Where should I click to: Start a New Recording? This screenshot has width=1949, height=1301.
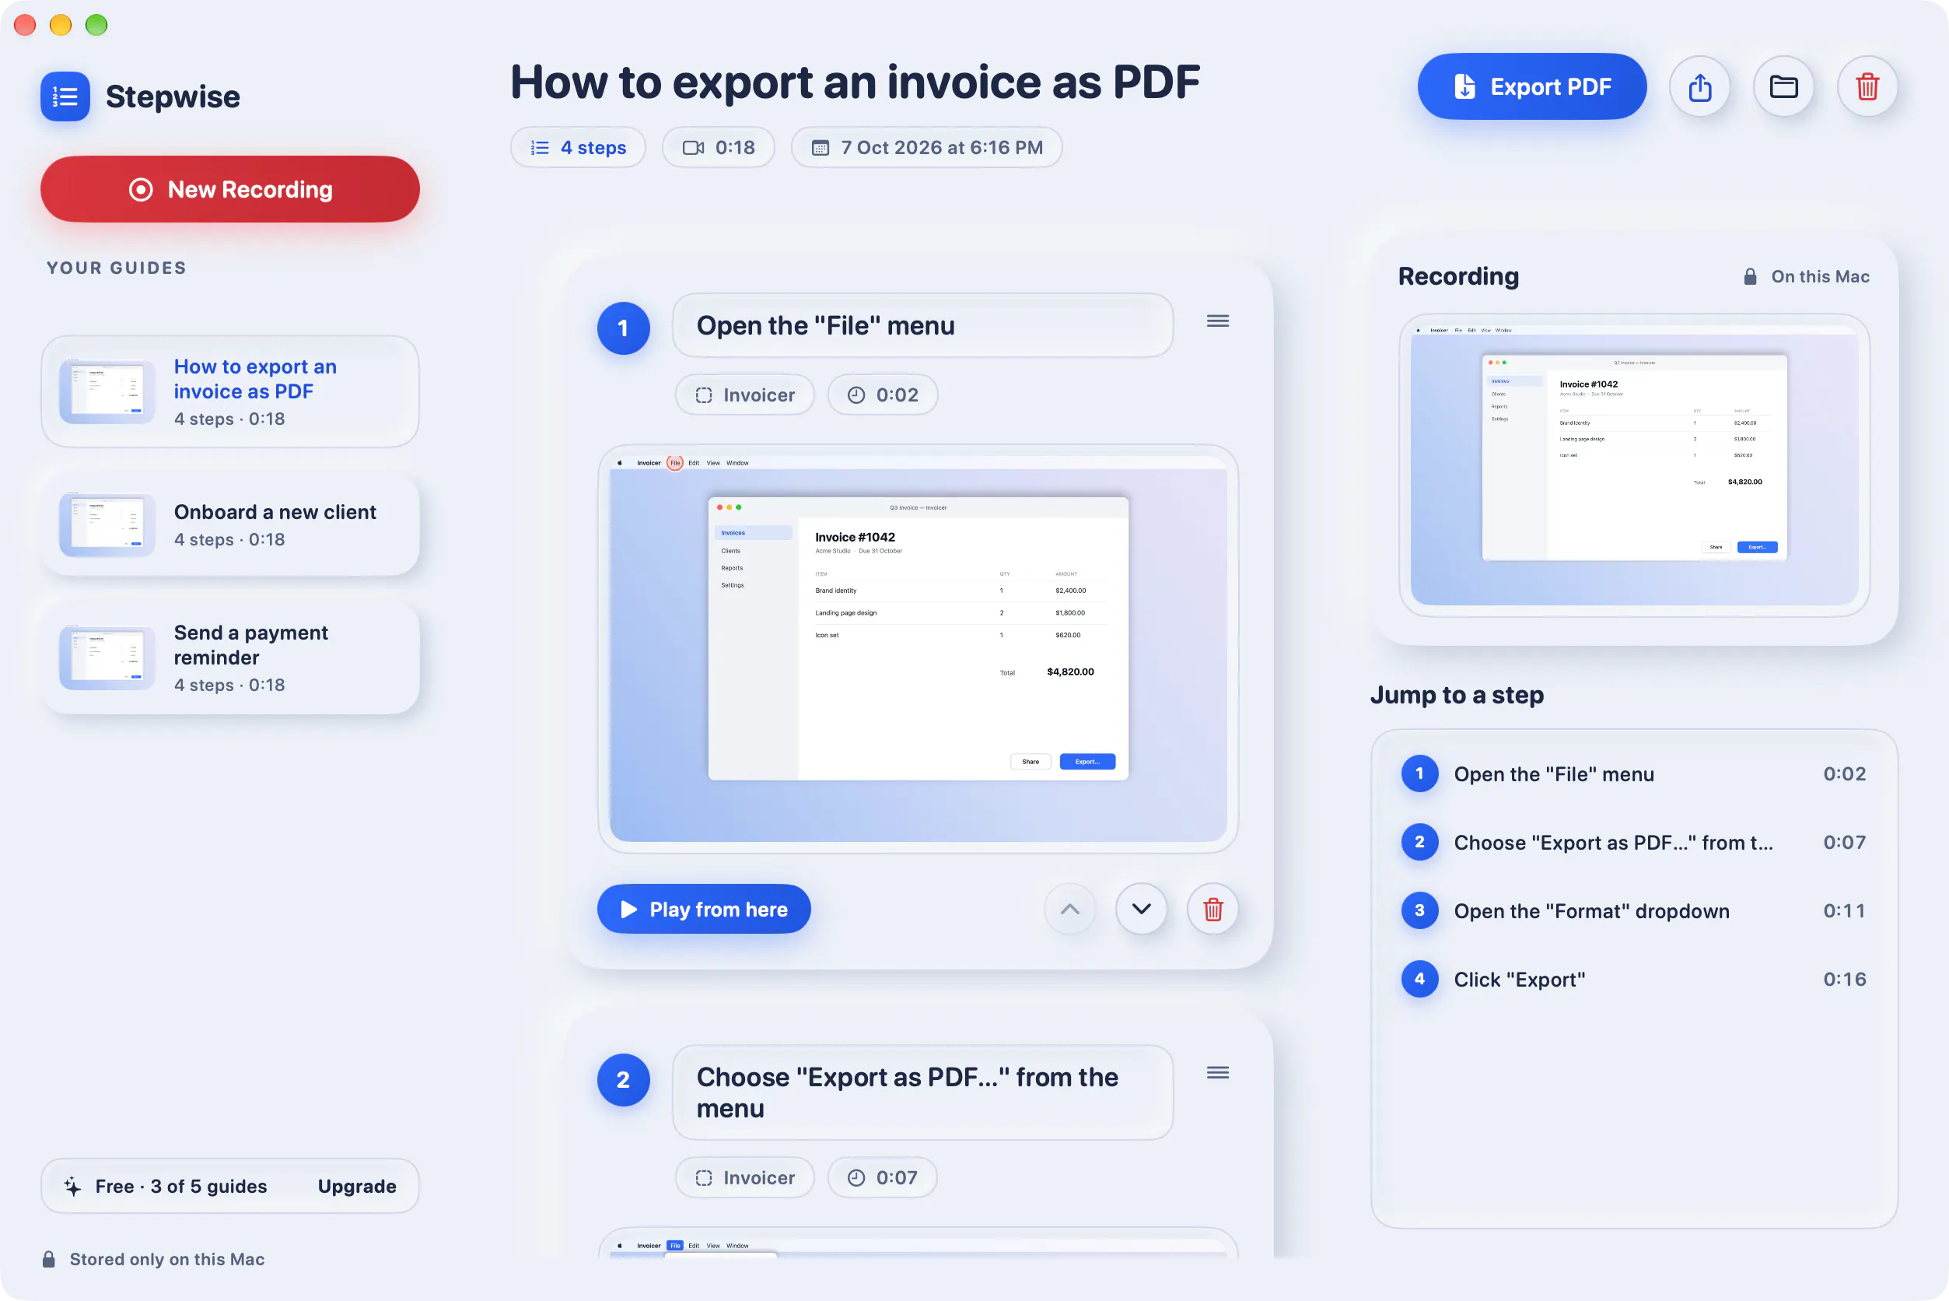pos(229,189)
